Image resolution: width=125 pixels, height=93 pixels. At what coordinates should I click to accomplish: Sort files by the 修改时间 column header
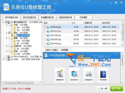(111, 23)
